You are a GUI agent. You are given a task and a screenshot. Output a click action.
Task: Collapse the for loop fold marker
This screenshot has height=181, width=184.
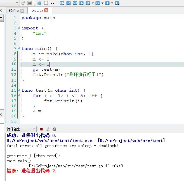click(18, 95)
